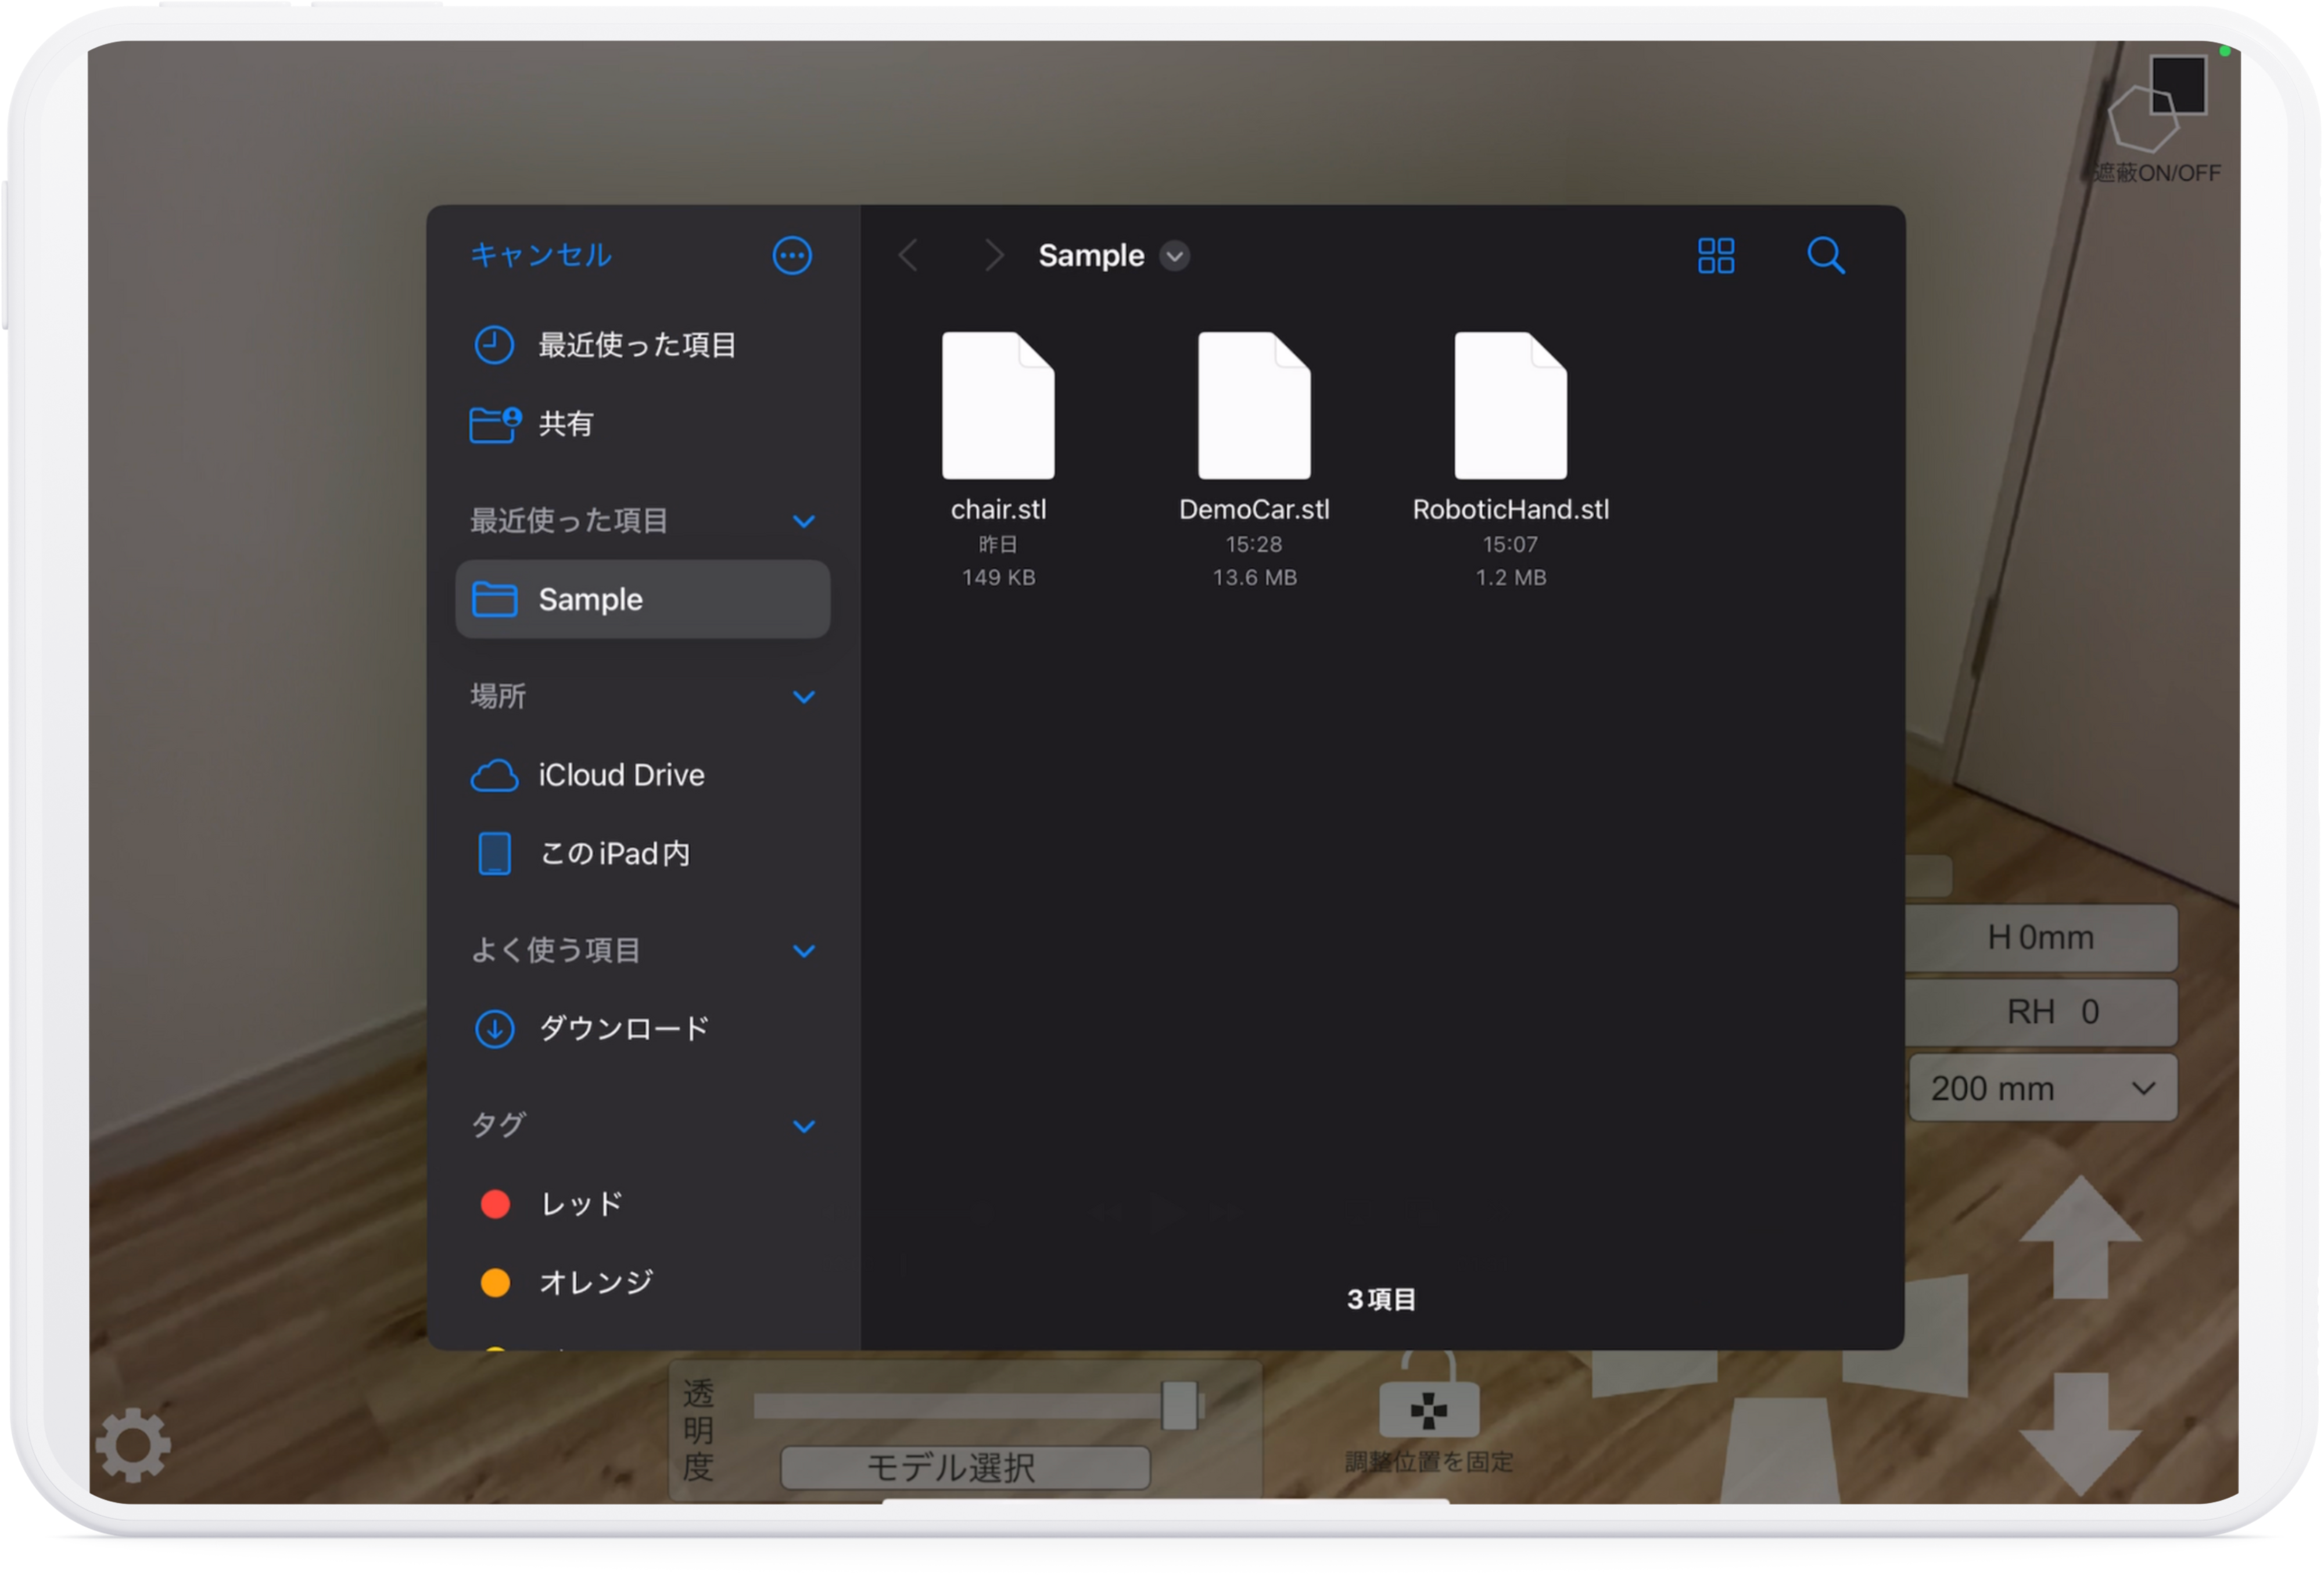
Task: Click the search magnifier icon
Action: click(x=1825, y=256)
